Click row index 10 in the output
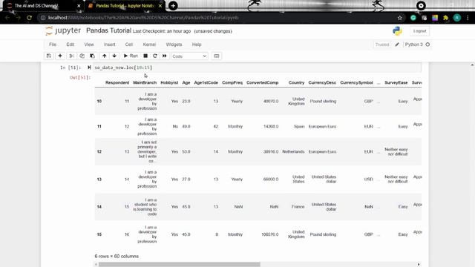The height and width of the screenshot is (267, 475). pos(99,101)
